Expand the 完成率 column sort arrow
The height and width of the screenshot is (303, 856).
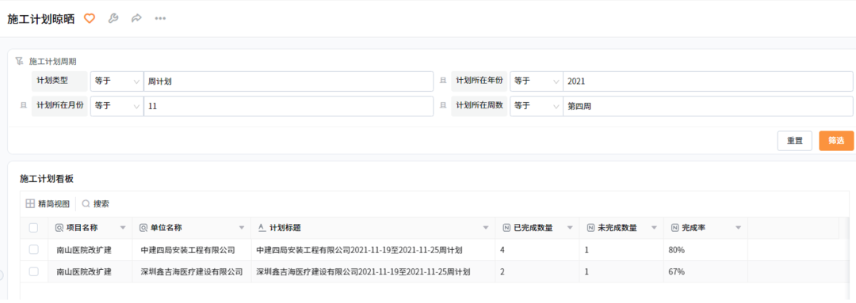click(x=738, y=228)
